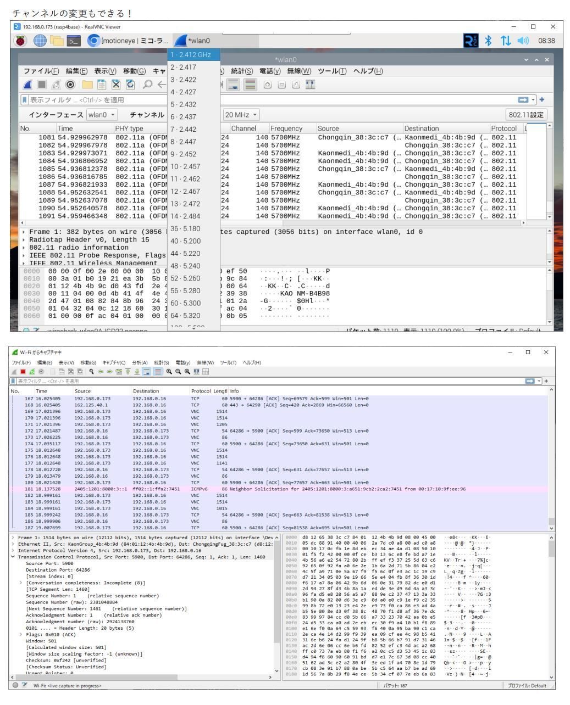Open capture options with the gear icon
Image resolution: width=570 pixels, height=705 pixels.
click(41, 371)
